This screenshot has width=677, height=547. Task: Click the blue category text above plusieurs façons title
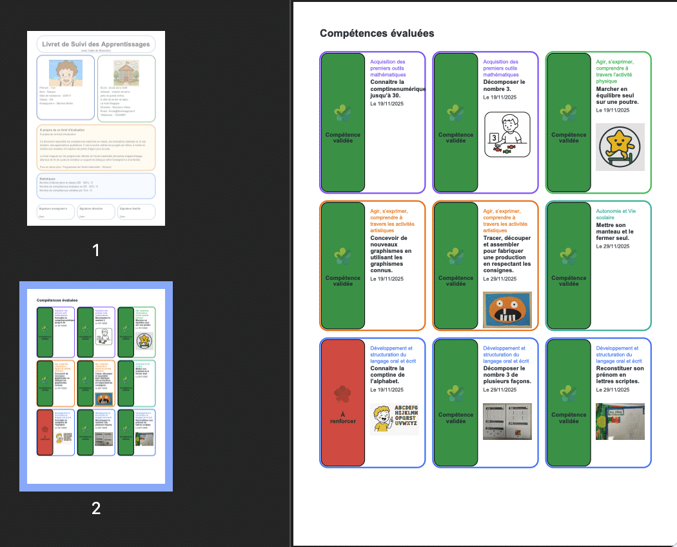[x=506, y=354]
